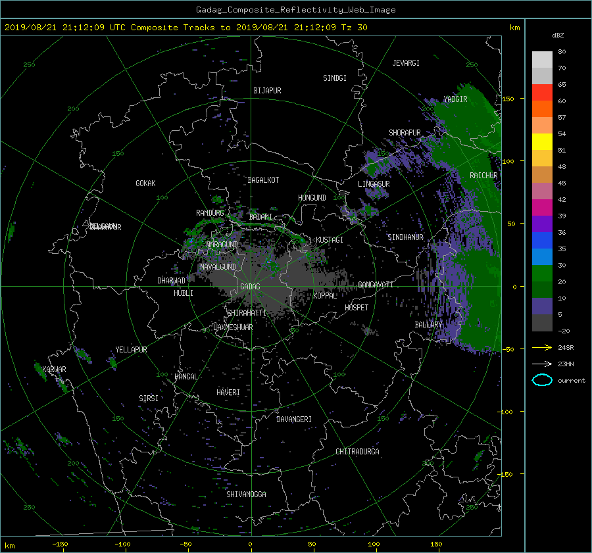Click the 100 km x-axis tick label
The height and width of the screenshot is (553, 592).
374,544
